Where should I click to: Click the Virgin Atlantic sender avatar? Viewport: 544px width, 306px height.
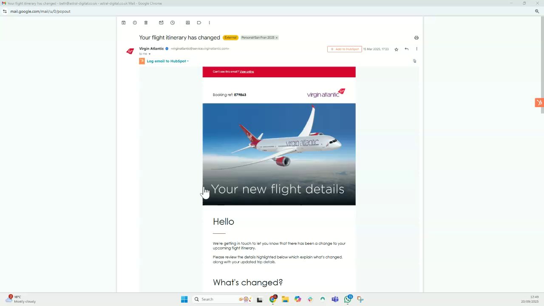click(130, 51)
